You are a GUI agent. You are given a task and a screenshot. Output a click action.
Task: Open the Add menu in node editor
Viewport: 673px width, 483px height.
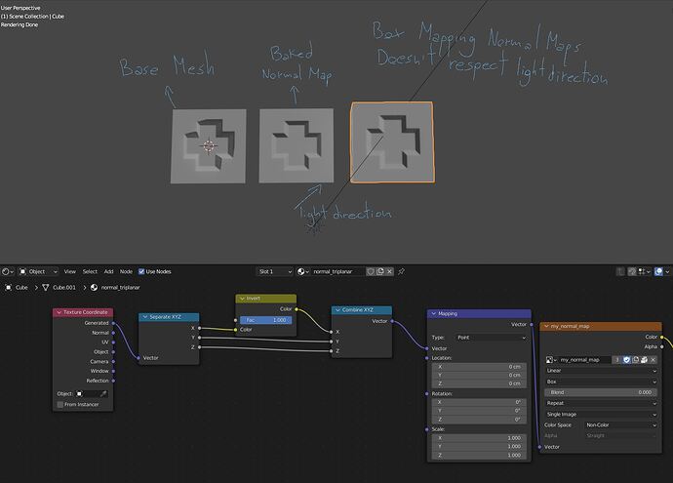[x=108, y=272]
